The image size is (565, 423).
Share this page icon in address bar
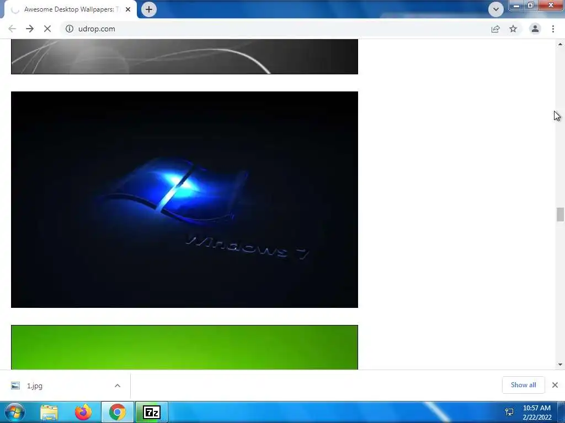tap(495, 29)
